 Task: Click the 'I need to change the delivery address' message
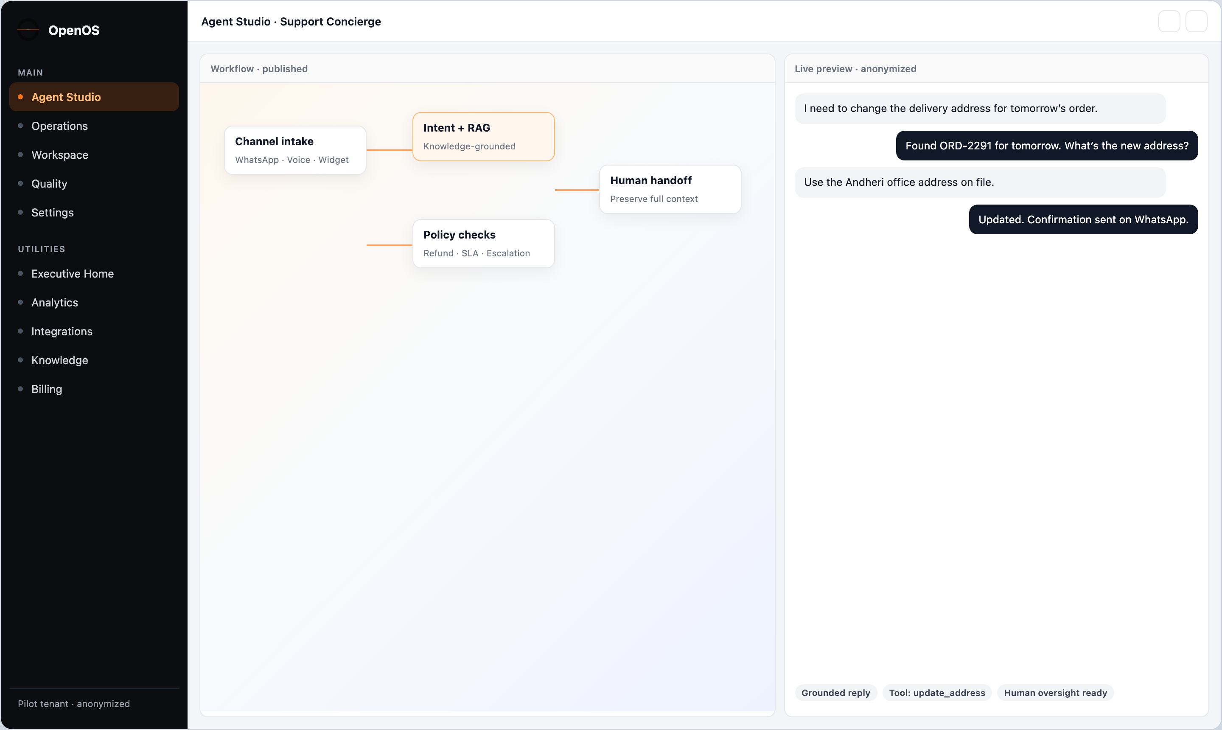pyautogui.click(x=980, y=109)
